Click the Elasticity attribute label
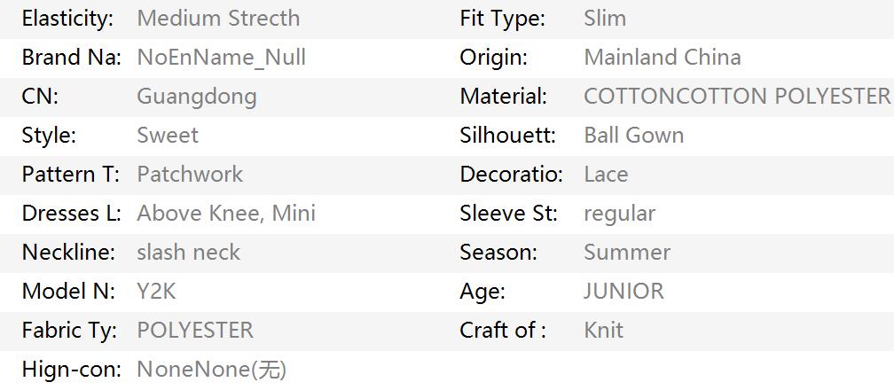The image size is (894, 390). tap(67, 19)
